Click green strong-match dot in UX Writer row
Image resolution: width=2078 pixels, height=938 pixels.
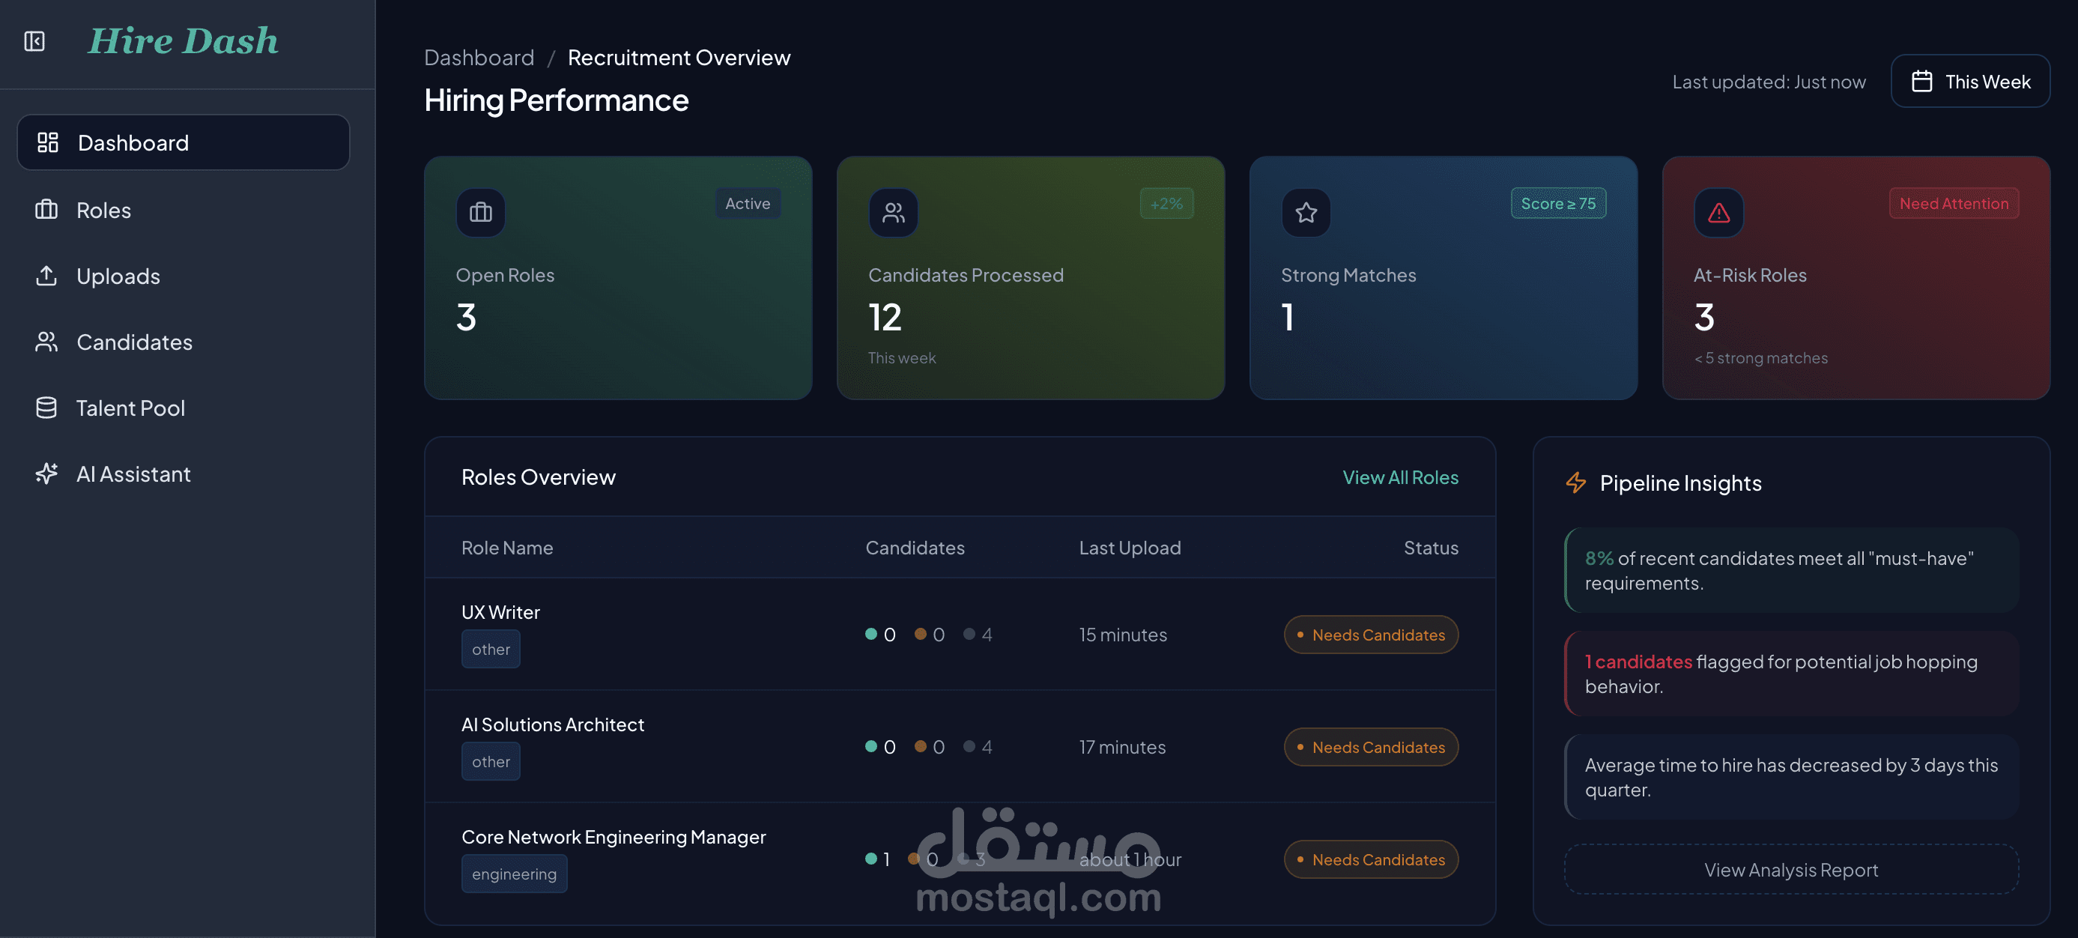tap(871, 634)
